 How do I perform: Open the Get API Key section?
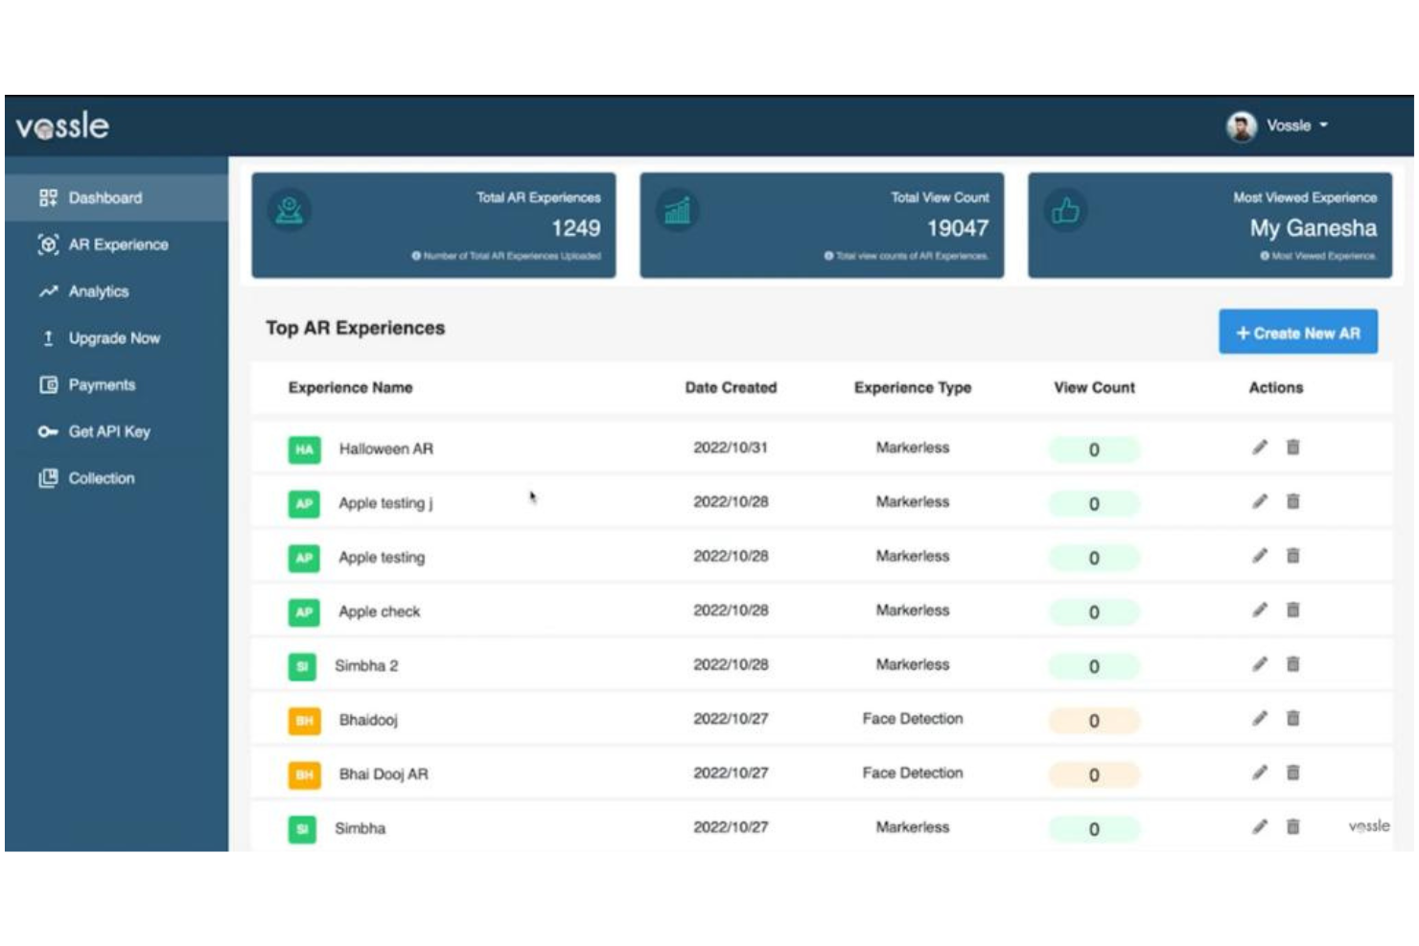coord(108,432)
